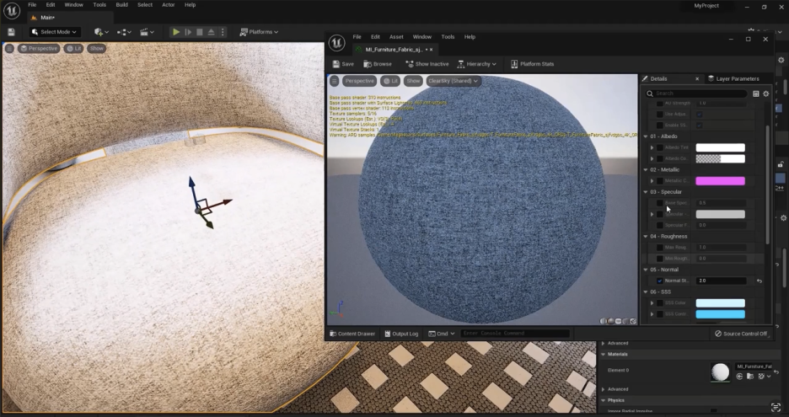The width and height of the screenshot is (789, 417).
Task: Open Details panel settings gear
Action: coord(766,94)
